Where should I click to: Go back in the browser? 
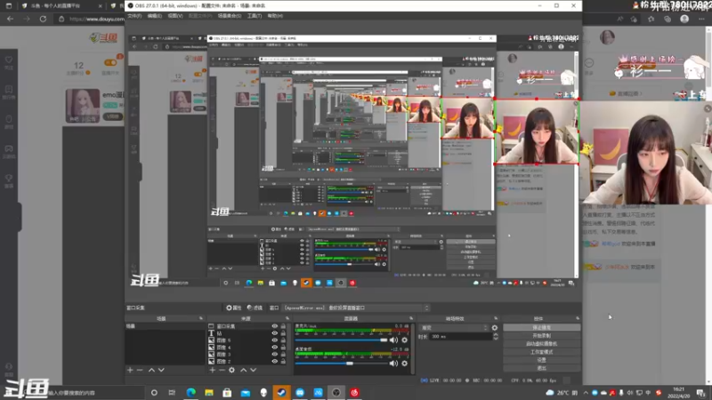pos(10,19)
